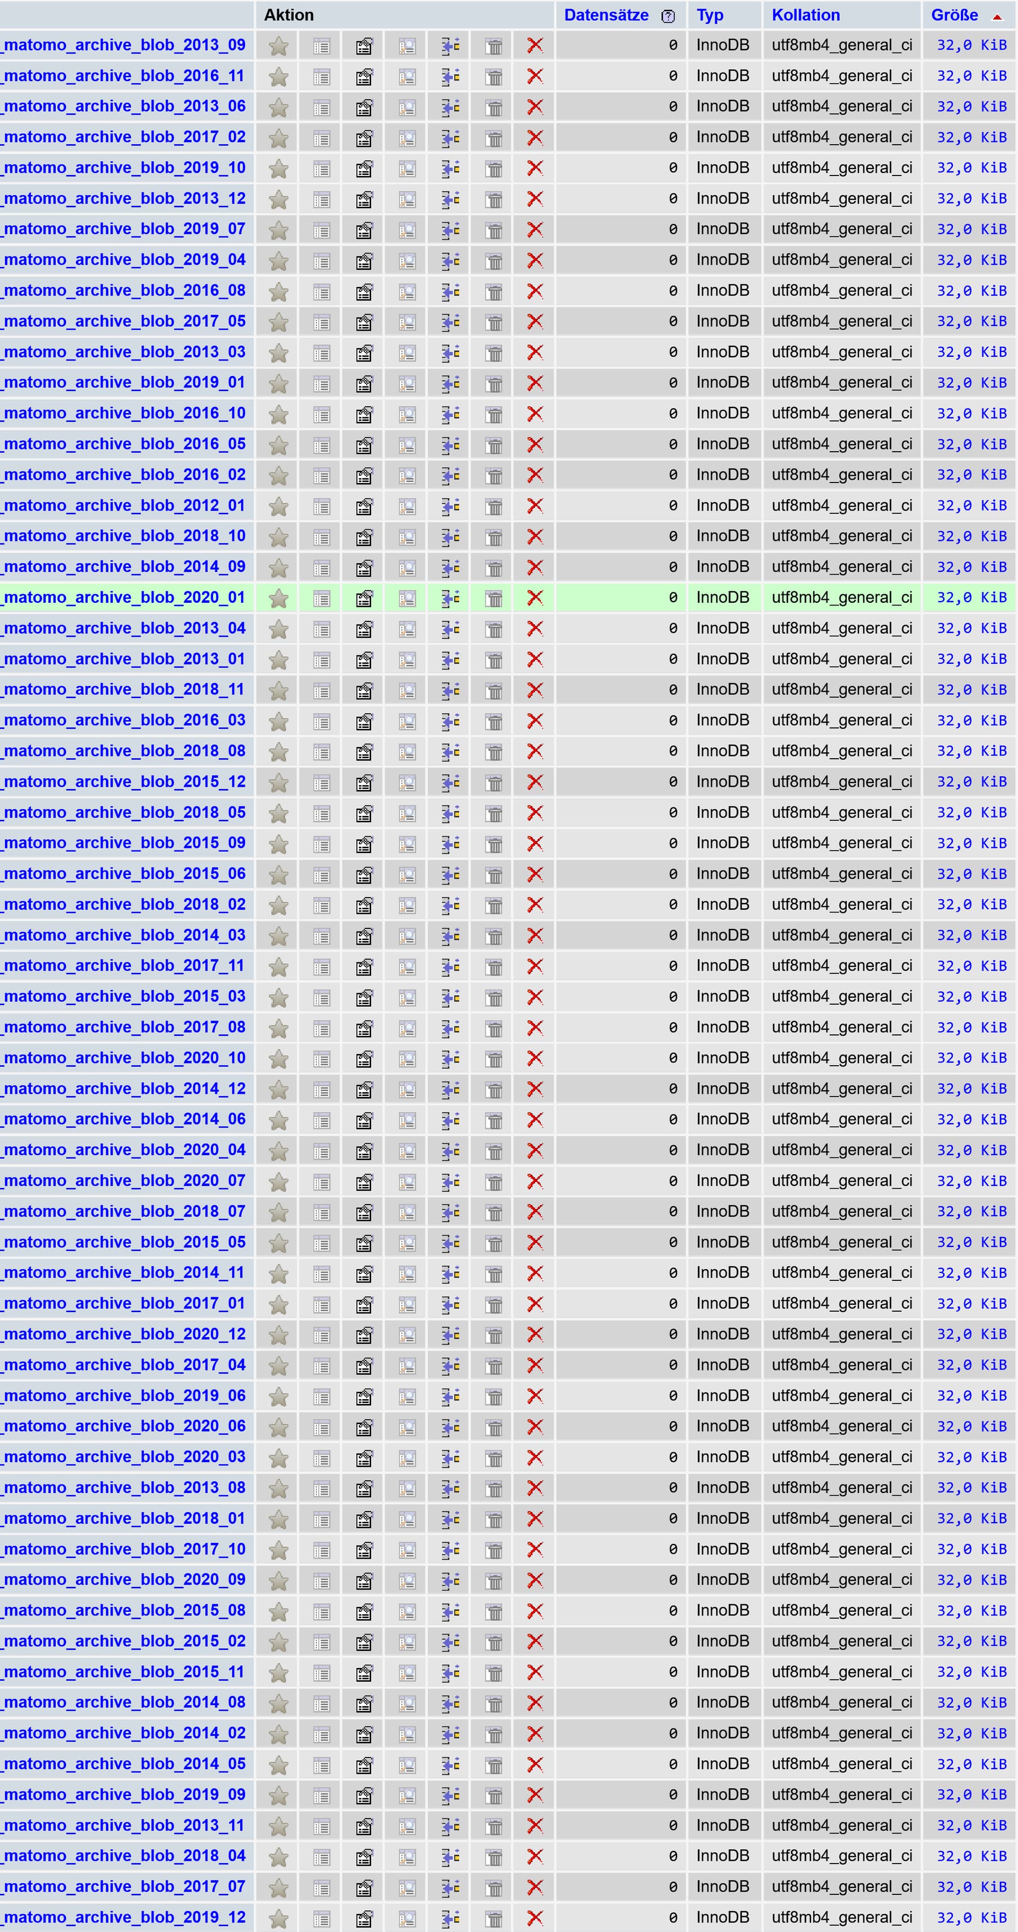
Task: Structure icon for matomo_archive_blob_2015_03
Action: pyautogui.click(x=364, y=997)
